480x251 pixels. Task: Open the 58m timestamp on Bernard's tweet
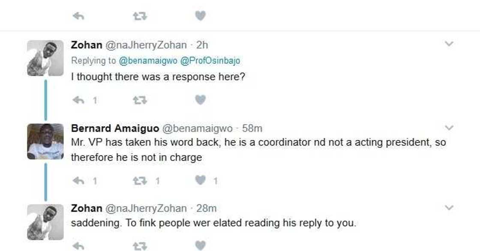[252, 128]
